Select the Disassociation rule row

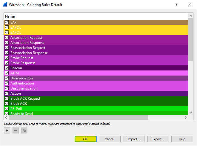(x=96, y=78)
